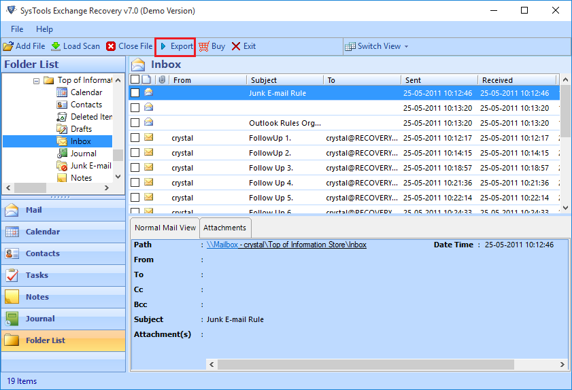Click the up arrow of message list scrollbar

(565, 79)
